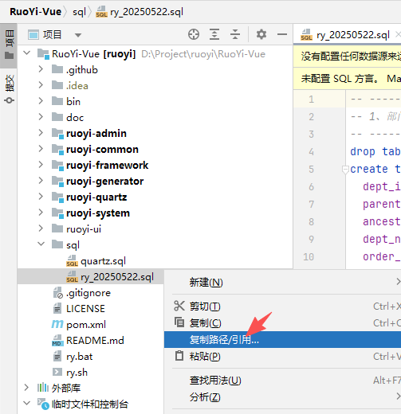Expand the 外部库 node
The width and height of the screenshot is (401, 414).
point(26,388)
